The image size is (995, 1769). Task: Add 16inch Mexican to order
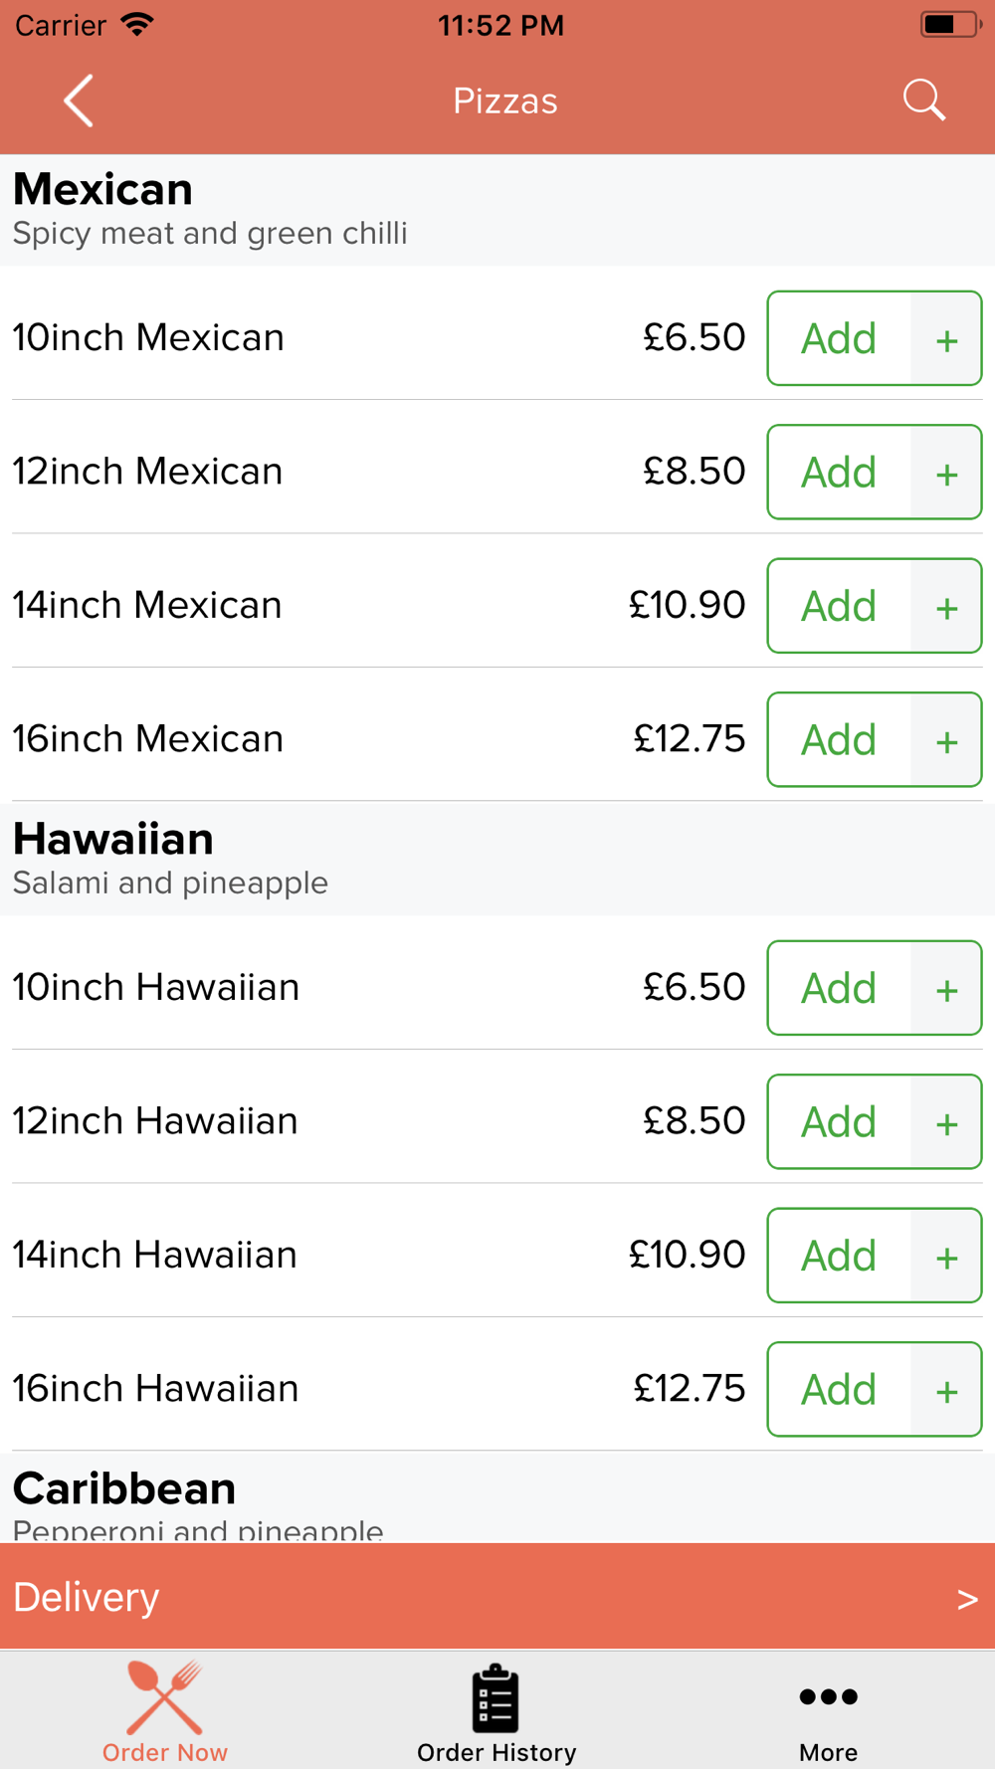tap(839, 739)
